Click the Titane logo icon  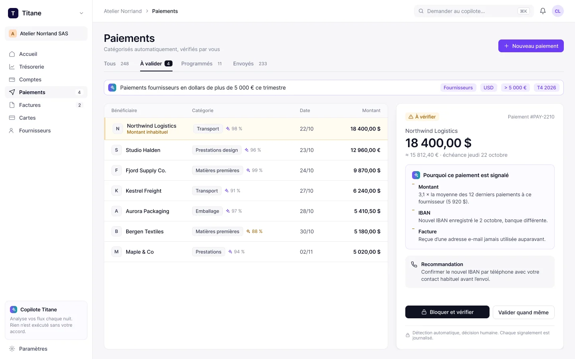(13, 13)
